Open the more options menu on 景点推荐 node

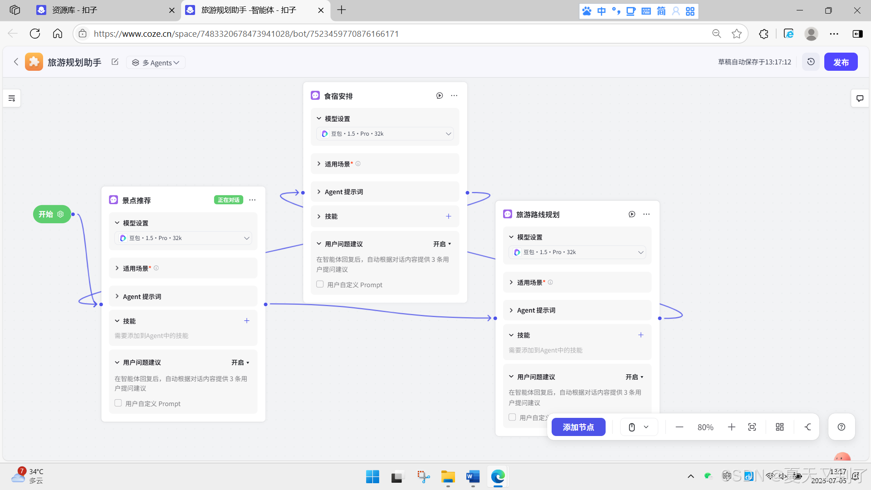[x=253, y=200]
